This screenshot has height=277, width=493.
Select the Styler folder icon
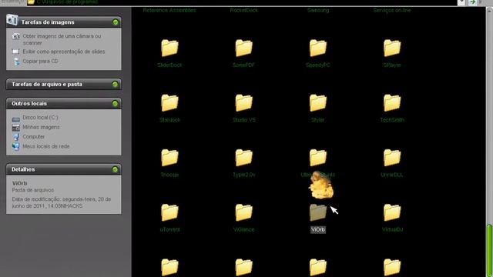pos(318,103)
